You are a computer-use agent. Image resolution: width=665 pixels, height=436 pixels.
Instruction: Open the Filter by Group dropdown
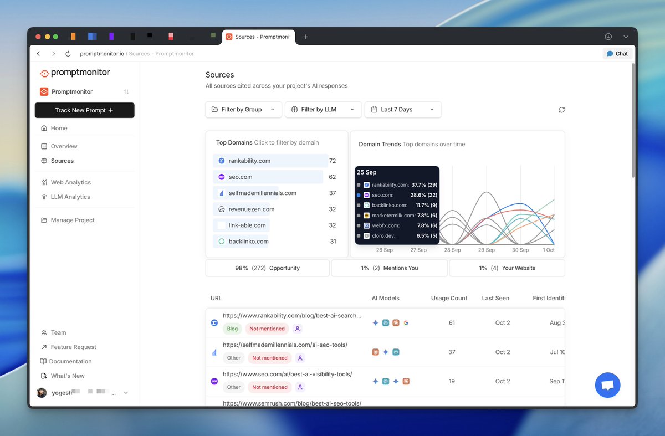243,110
